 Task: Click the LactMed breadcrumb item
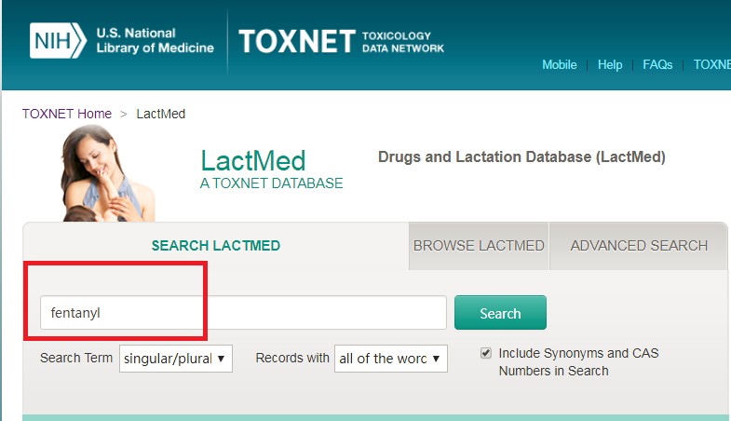(x=161, y=114)
